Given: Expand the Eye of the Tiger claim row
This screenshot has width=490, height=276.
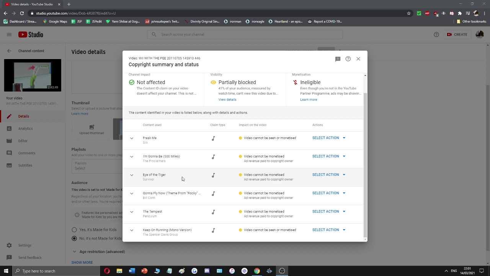Looking at the screenshot, I should tap(132, 175).
